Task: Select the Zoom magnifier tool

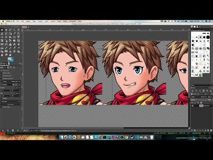Action: coord(18,33)
